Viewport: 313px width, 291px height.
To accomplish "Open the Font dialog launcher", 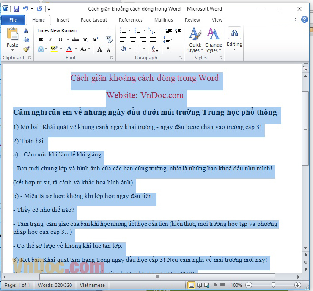I will (112, 58).
